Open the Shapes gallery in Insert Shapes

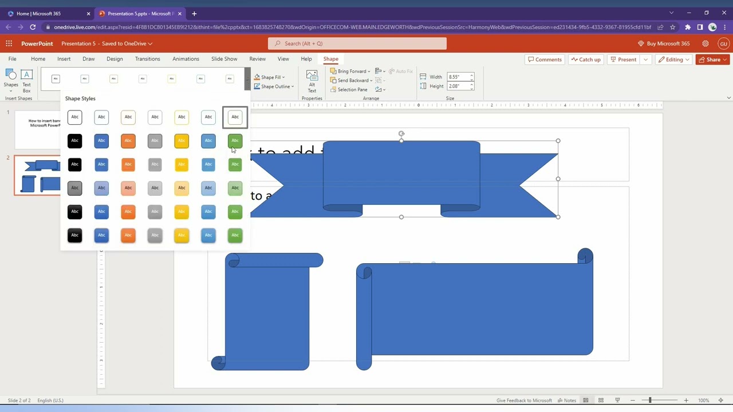pyautogui.click(x=11, y=80)
